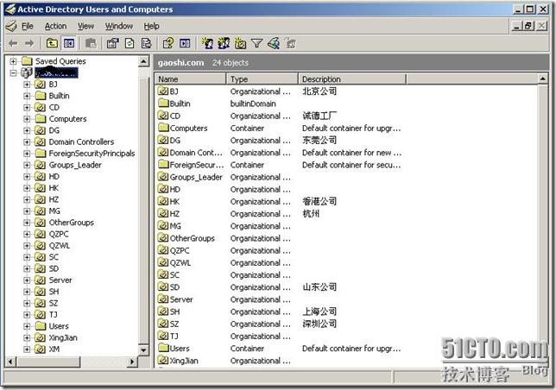Open the View menu
The image size is (556, 390).
click(x=85, y=26)
